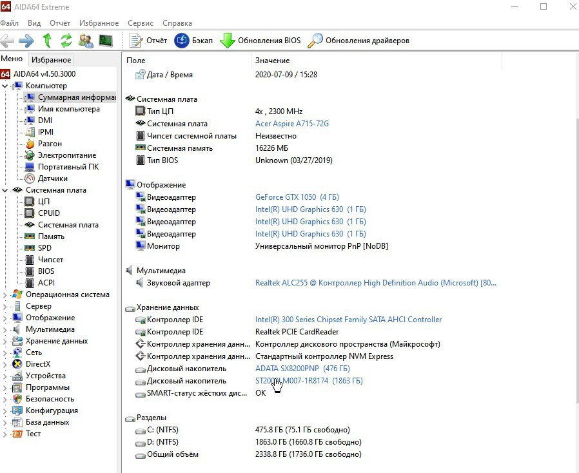The width and height of the screenshot is (579, 473).
Task: Open База данных tree item
Action: click(41, 422)
